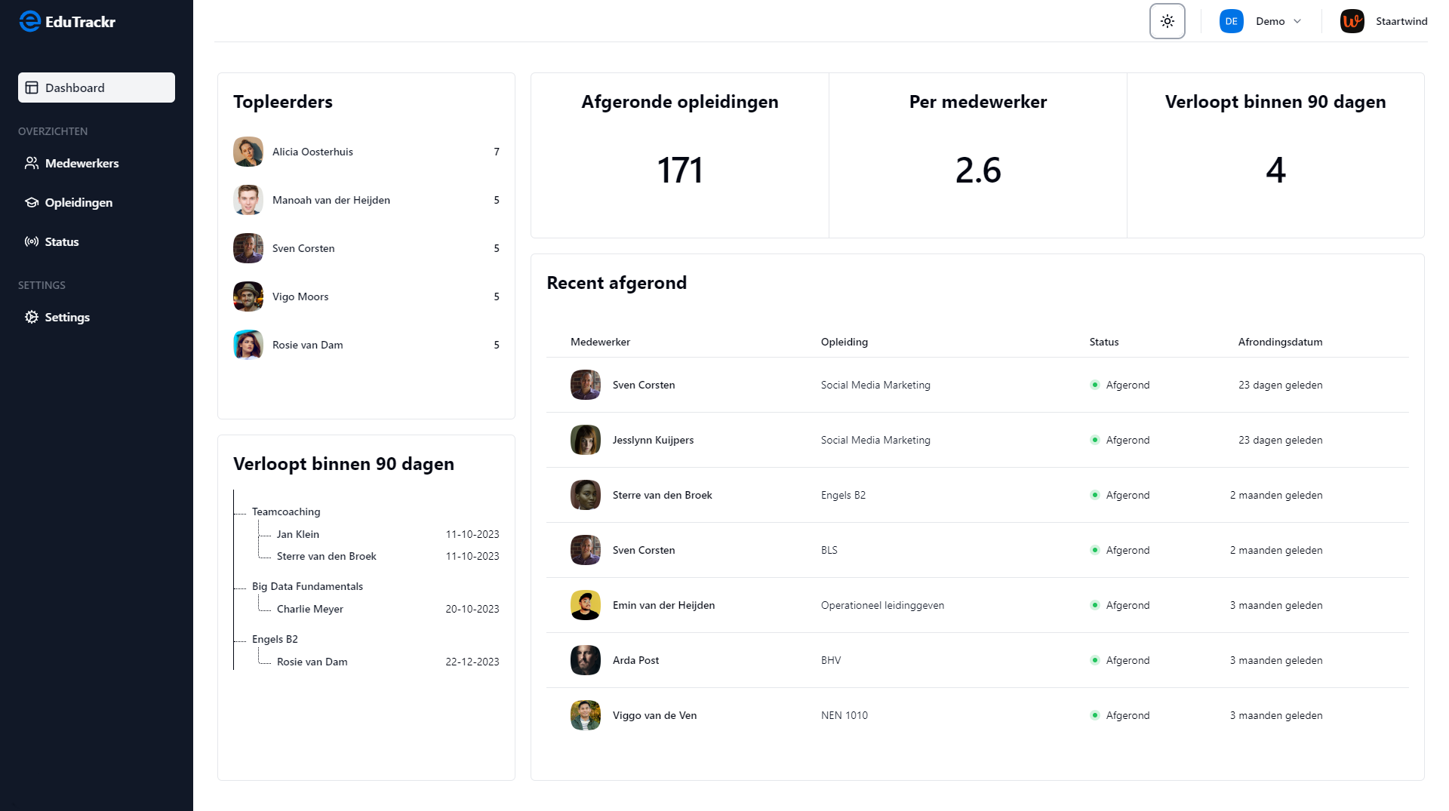Click the Staartwind logo in the header
This screenshot has width=1449, height=811.
pos(1352,21)
